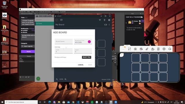The width and height of the screenshot is (185, 104).
Task: Click the Discord icon in Deckboard toolbar
Action: coord(61,20)
